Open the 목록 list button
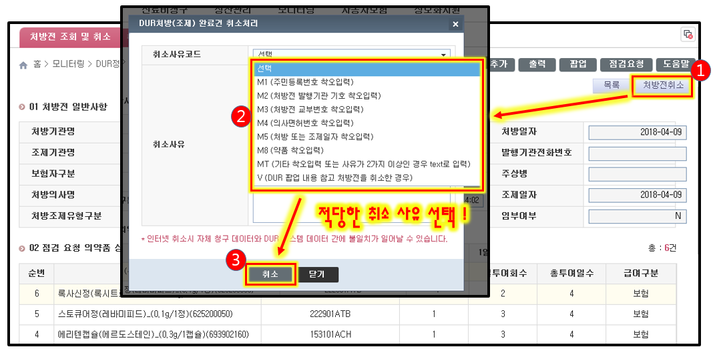The width and height of the screenshot is (717, 353). (x=610, y=85)
